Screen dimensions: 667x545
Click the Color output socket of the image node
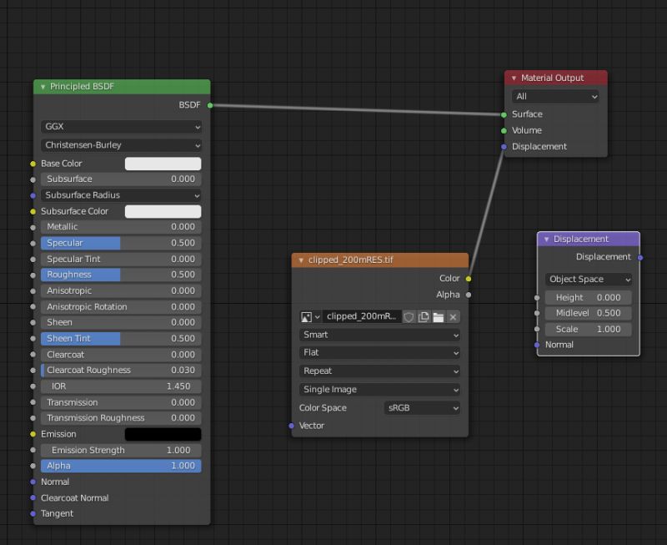pyautogui.click(x=468, y=278)
